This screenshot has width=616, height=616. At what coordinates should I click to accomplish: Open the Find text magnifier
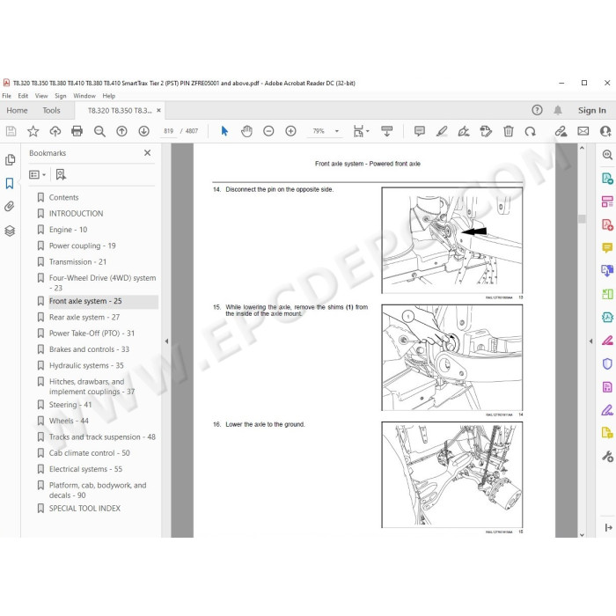[x=99, y=131]
